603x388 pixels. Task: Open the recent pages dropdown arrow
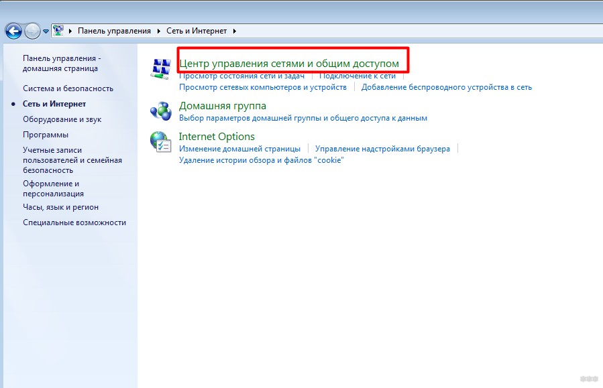46,31
